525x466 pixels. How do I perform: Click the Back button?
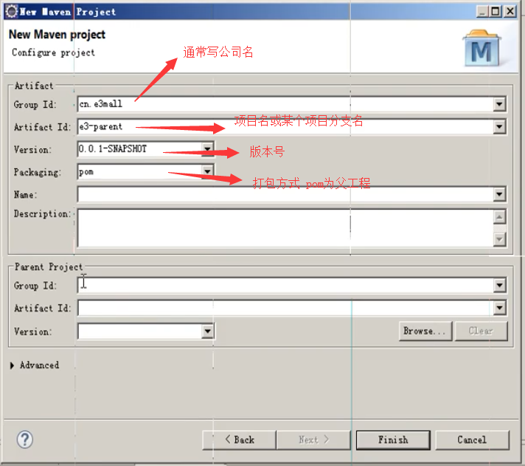(x=240, y=440)
